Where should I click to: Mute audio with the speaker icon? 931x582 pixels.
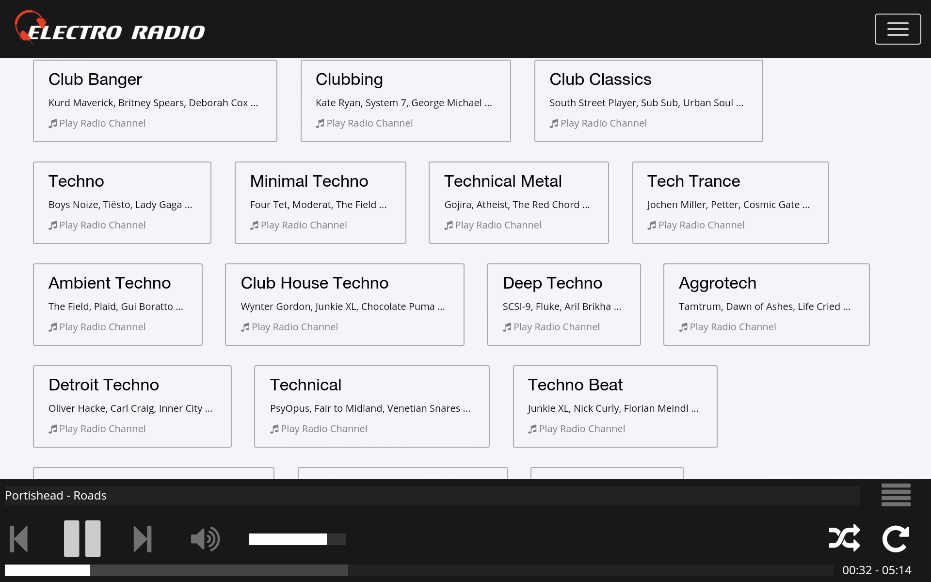point(205,539)
